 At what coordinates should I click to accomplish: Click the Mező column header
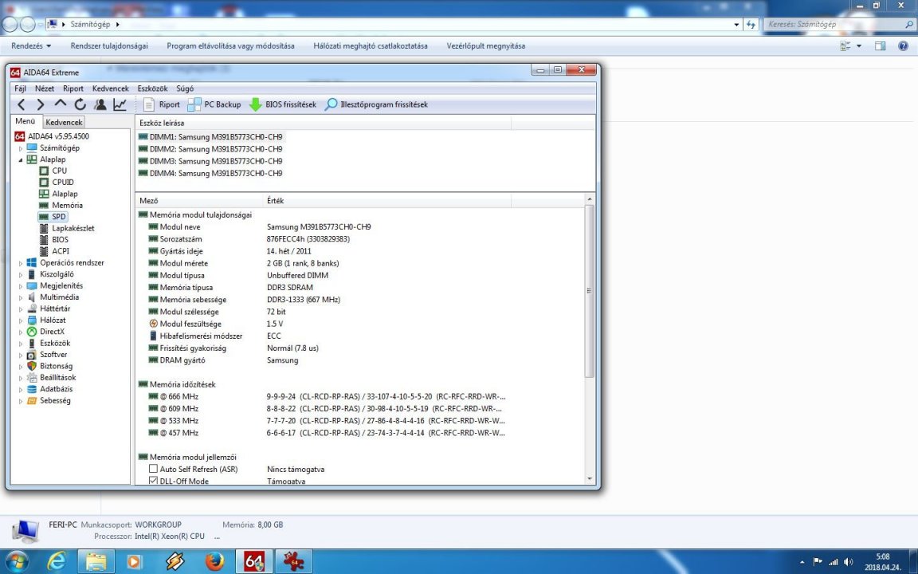click(x=200, y=200)
